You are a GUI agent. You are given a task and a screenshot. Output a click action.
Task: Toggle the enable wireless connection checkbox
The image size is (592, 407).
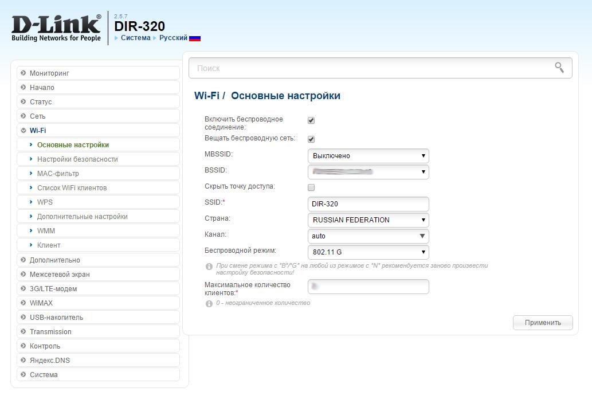[311, 120]
